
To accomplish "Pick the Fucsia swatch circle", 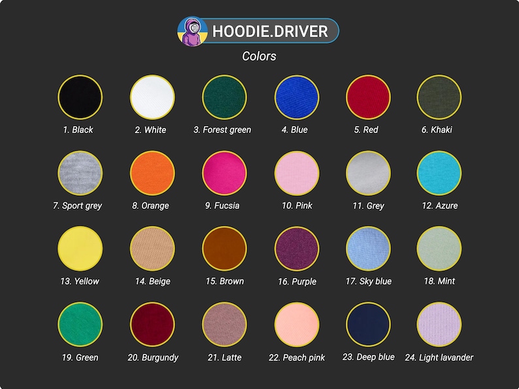I will pyautogui.click(x=224, y=173).
